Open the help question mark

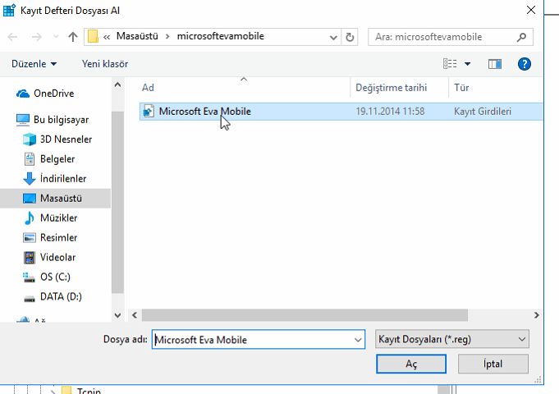click(524, 64)
